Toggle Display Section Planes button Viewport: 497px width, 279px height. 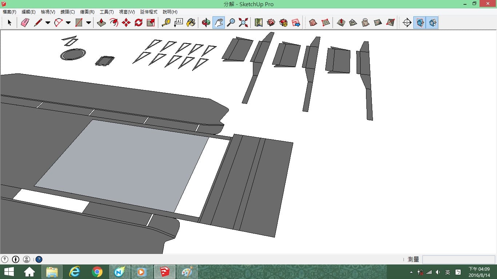pyautogui.click(x=420, y=23)
